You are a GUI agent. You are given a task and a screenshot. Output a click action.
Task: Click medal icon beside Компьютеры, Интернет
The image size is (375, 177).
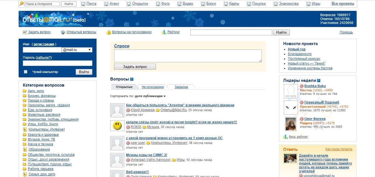(25, 129)
